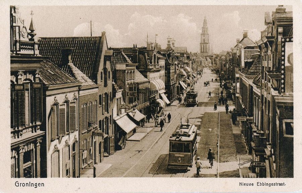302x193 pixels.
Task: Click the "Nieuwe Ebbingestraat." caption text
Action: [x=262, y=184]
